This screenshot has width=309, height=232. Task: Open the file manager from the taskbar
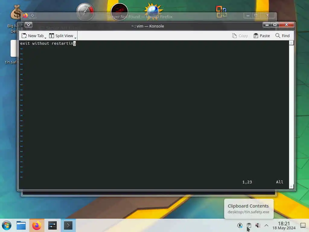[21, 225]
